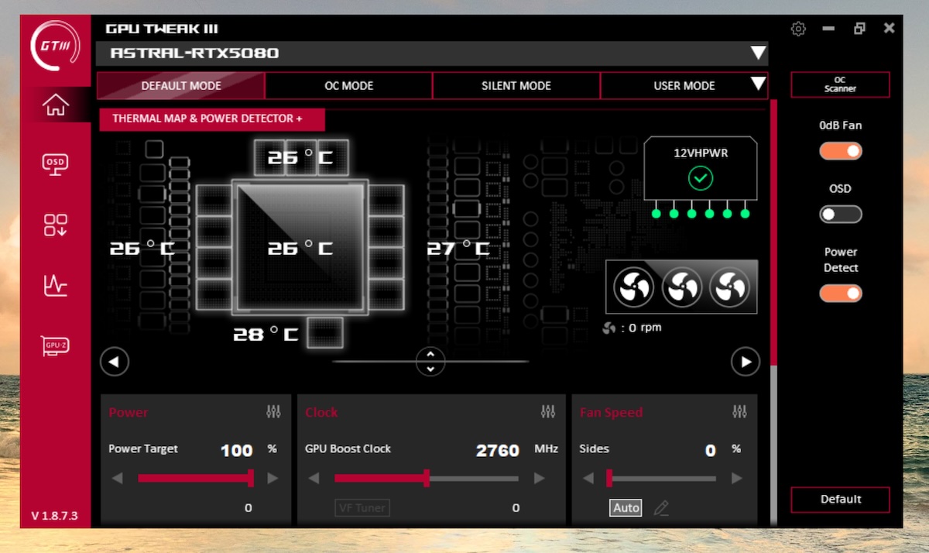Switch to OC Mode
Image resolution: width=929 pixels, height=553 pixels.
click(x=348, y=86)
